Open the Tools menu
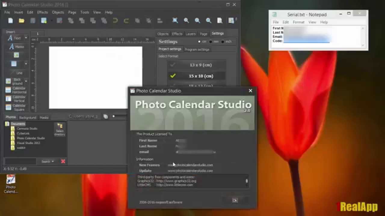This screenshot has width=385, height=216. pyautogui.click(x=85, y=12)
